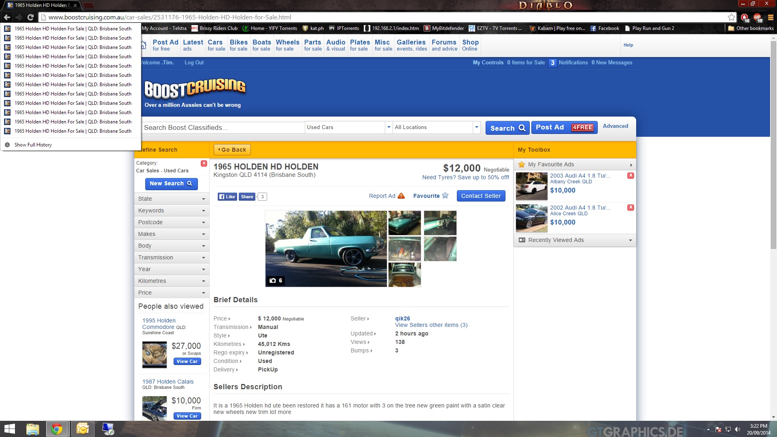Click the browser back arrow

[x=7, y=17]
